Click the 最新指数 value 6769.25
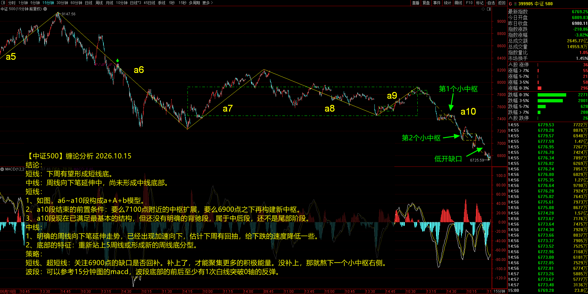Screen dimensions: 588x294 point(580,12)
